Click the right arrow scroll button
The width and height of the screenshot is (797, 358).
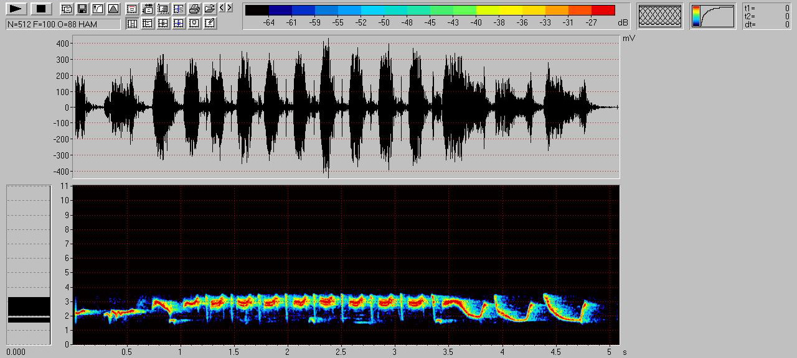229,8
